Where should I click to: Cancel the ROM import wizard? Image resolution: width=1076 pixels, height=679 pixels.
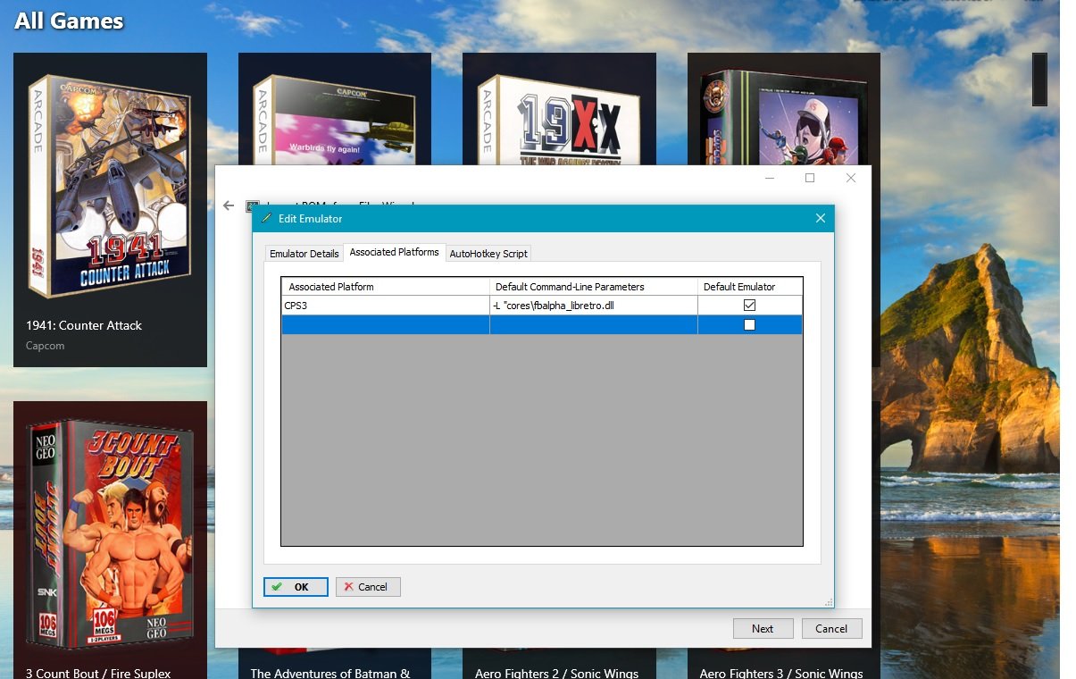pos(831,628)
